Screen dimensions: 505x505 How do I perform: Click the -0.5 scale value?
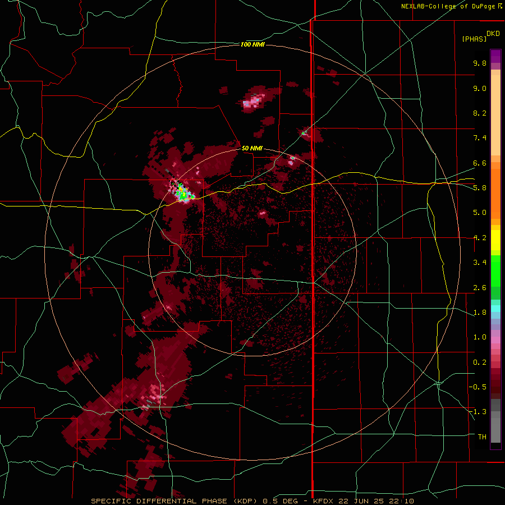click(478, 387)
